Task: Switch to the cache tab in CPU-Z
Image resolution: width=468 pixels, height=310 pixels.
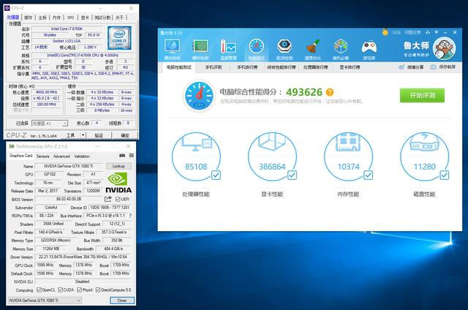Action: 28,18
